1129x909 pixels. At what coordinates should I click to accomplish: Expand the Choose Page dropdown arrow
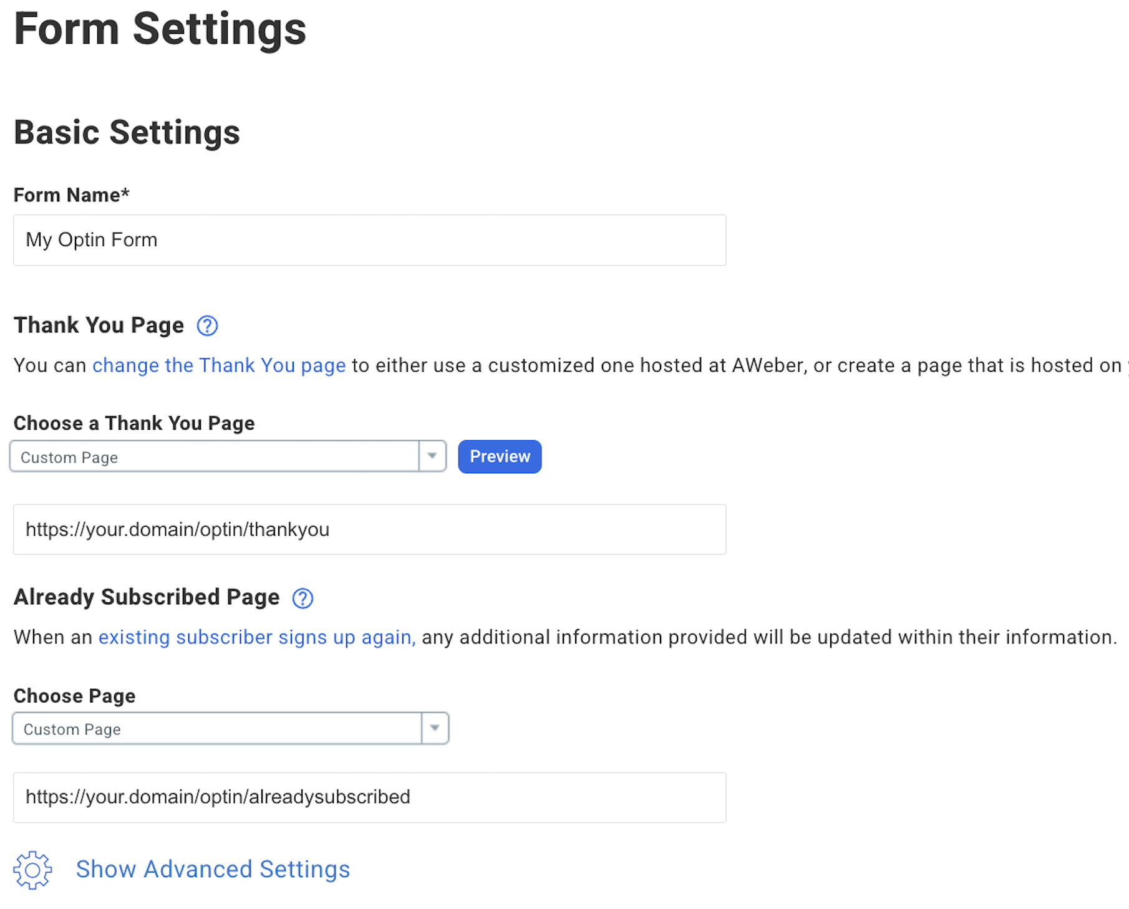pyautogui.click(x=435, y=728)
